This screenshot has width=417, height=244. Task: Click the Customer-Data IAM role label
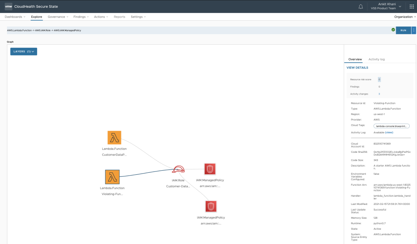click(x=178, y=186)
